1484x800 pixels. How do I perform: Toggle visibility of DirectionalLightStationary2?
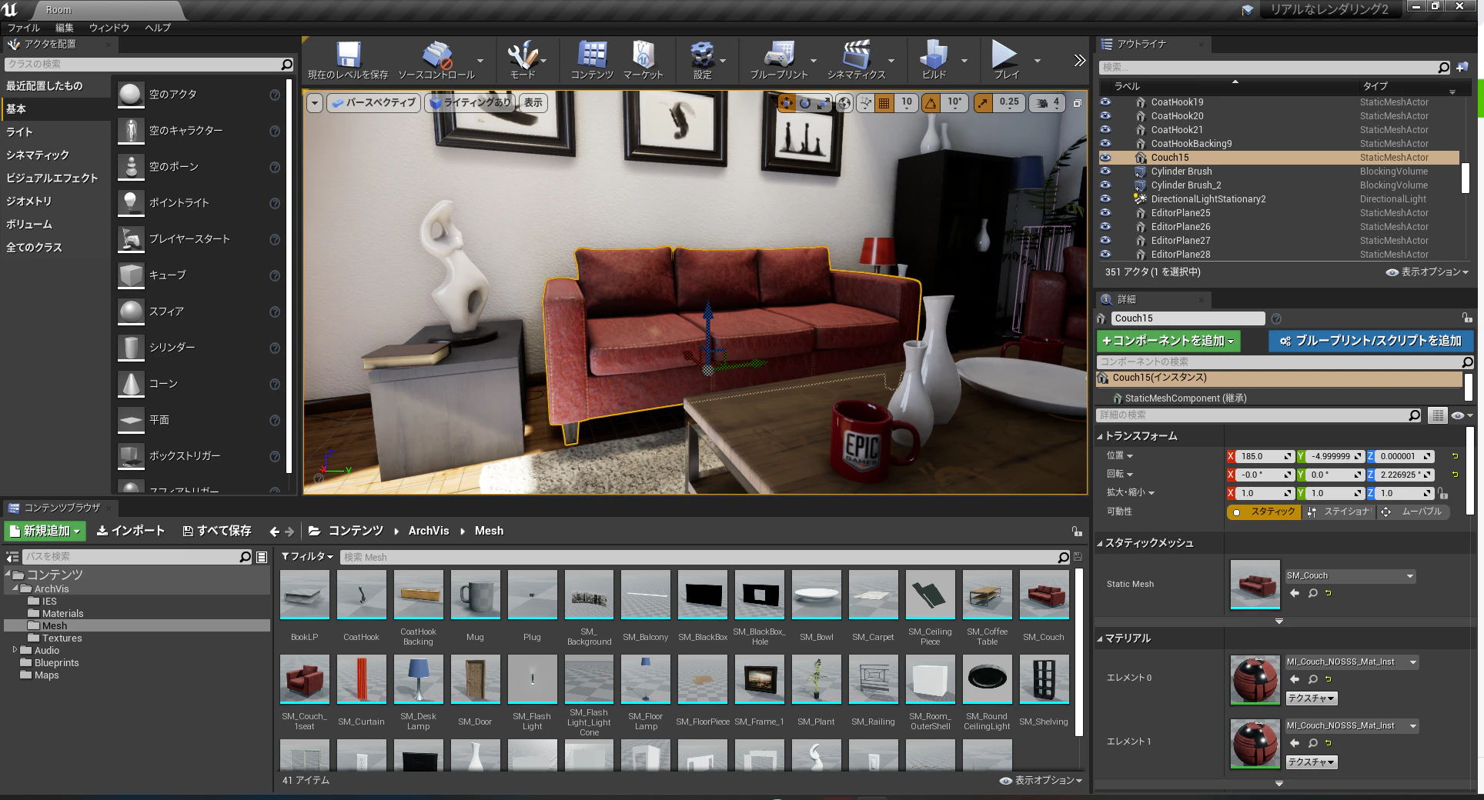coord(1106,199)
